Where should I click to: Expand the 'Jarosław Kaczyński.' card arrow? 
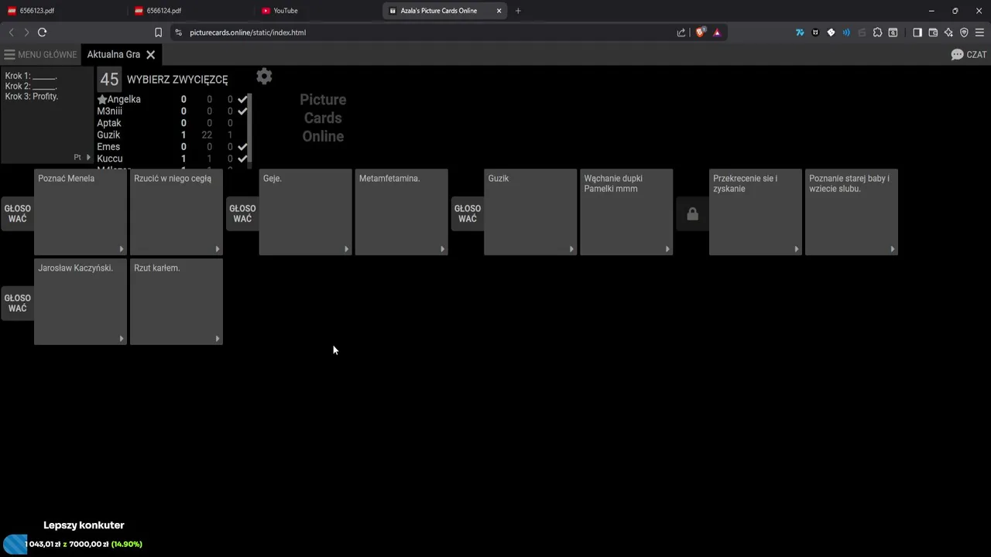[x=122, y=339]
